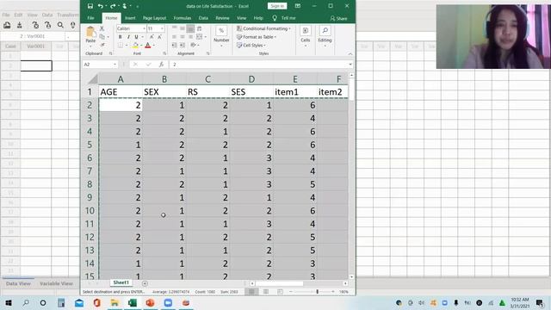This screenshot has width=551, height=310.
Task: Click the zoom slider in Excel status bar
Action: 317,292
